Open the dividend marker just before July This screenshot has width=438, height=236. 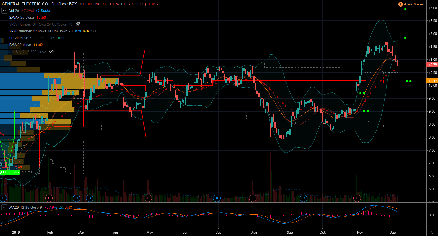point(217,198)
